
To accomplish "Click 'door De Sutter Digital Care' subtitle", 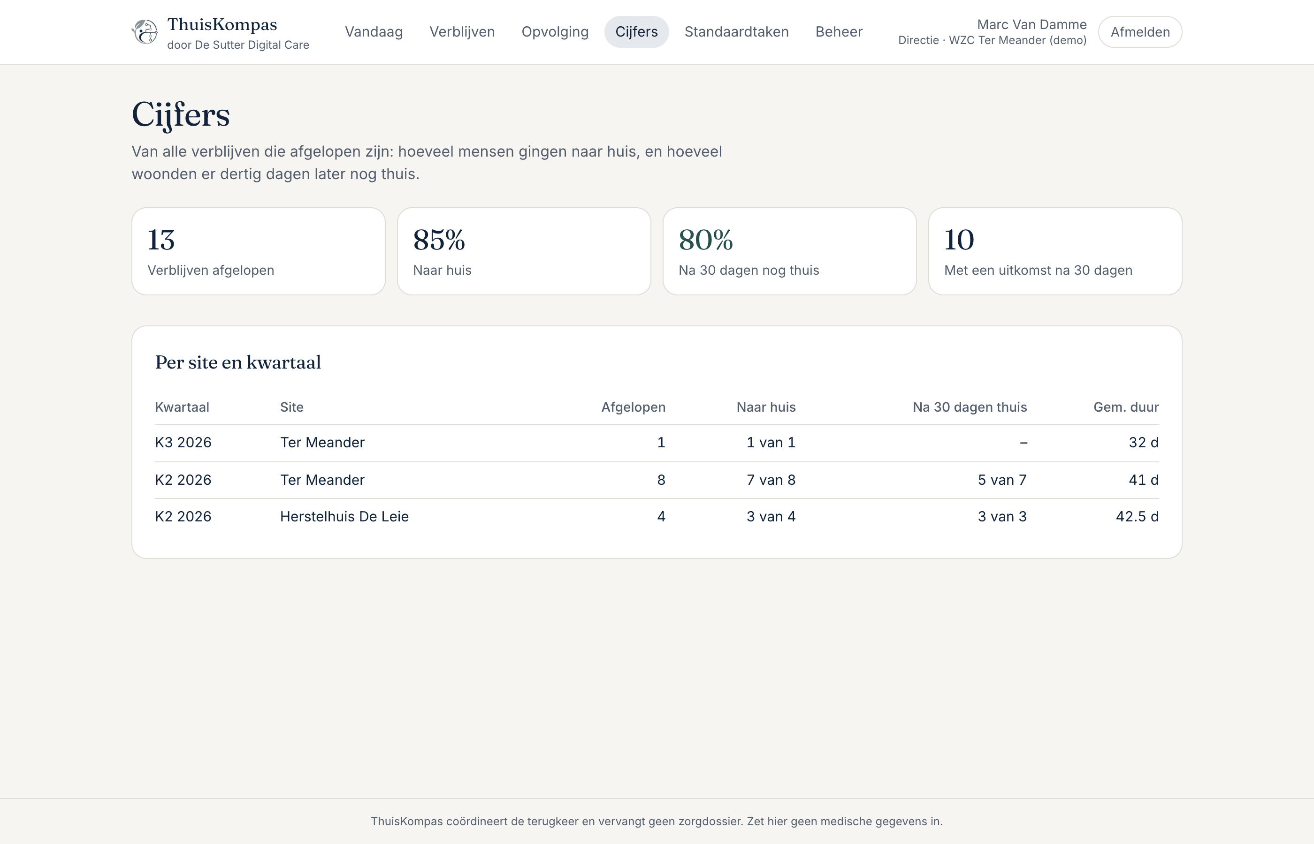I will pos(238,45).
